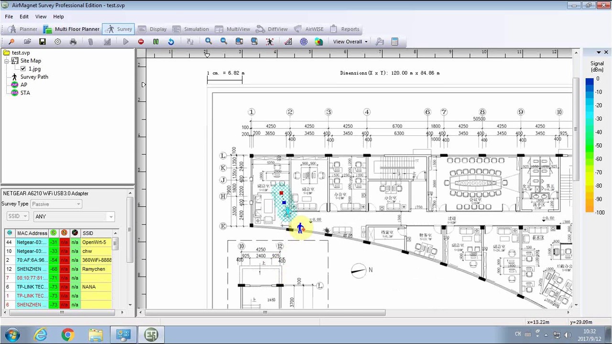Open the Edit menu

click(x=24, y=17)
